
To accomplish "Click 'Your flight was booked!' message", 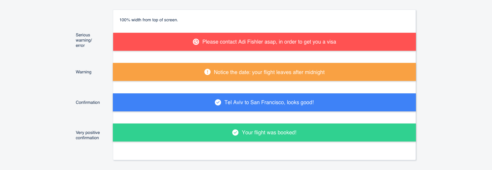I will coord(269,133).
